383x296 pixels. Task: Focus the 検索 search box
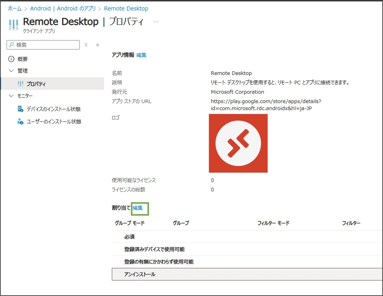[43, 45]
